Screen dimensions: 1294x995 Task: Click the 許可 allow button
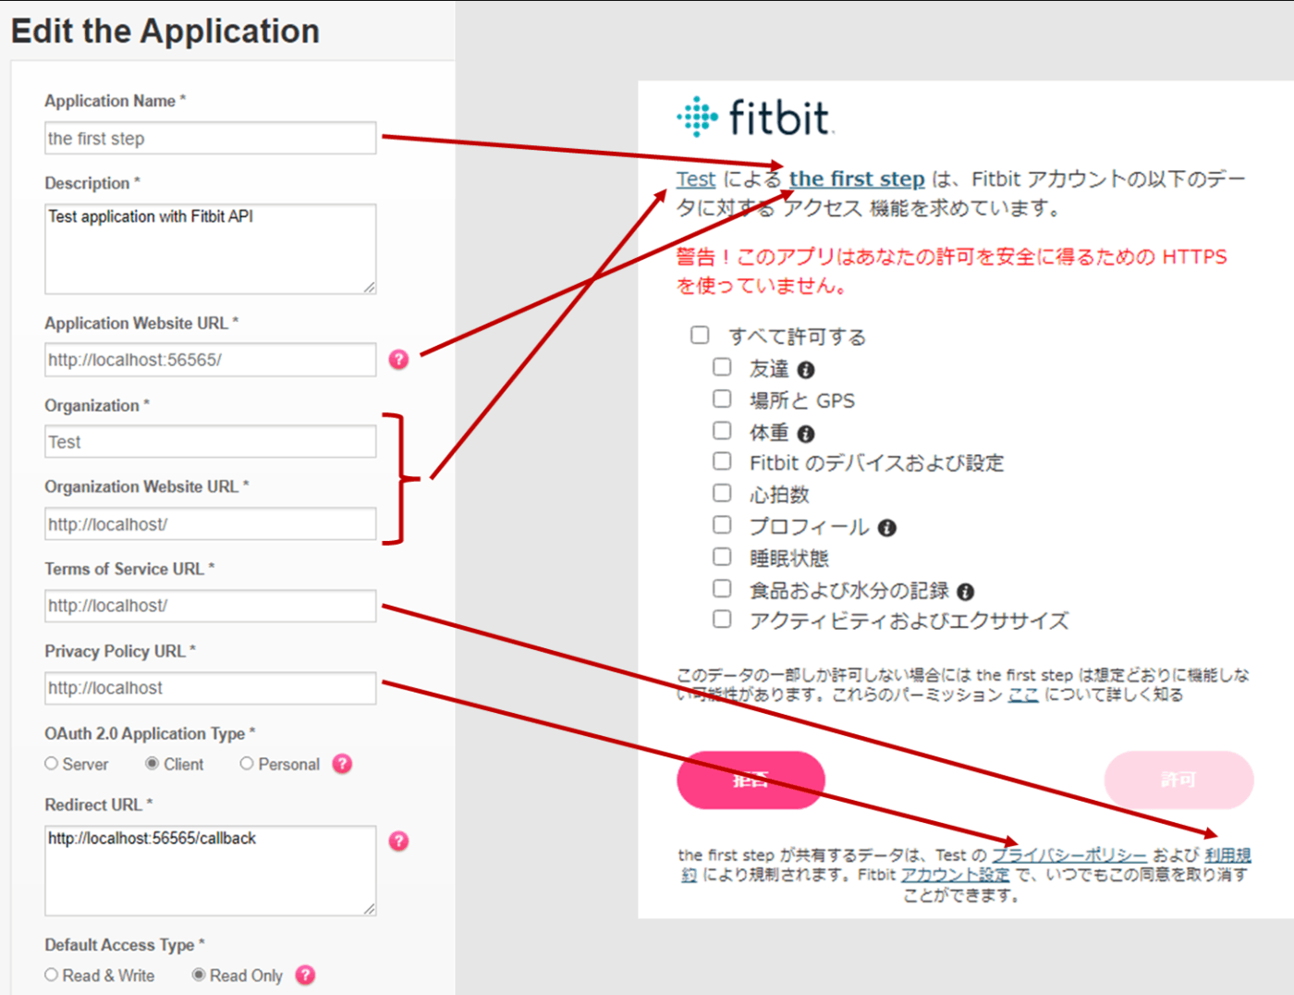pyautogui.click(x=1178, y=780)
